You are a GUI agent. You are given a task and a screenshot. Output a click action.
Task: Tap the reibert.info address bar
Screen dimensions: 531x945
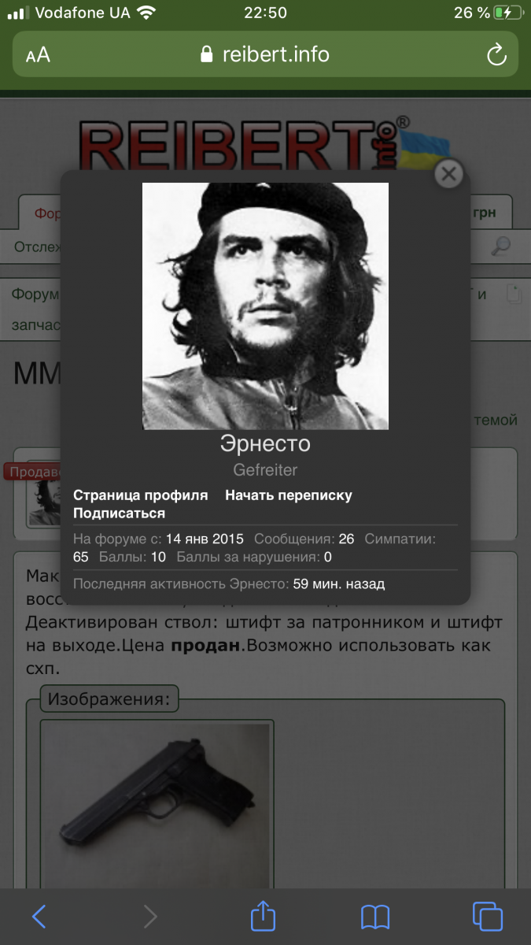point(265,54)
